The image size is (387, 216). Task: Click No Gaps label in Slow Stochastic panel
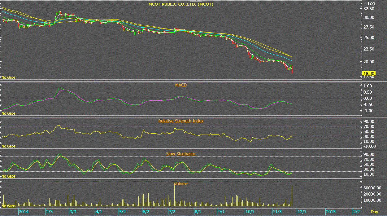point(8,176)
